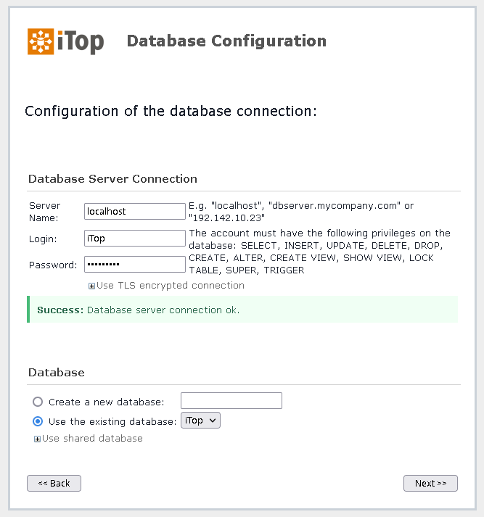
Task: Focus the Server Name input field
Action: (x=135, y=211)
